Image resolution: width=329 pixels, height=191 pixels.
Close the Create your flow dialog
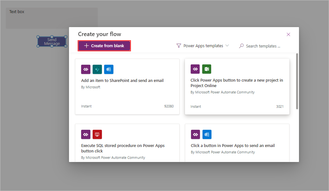point(288,34)
